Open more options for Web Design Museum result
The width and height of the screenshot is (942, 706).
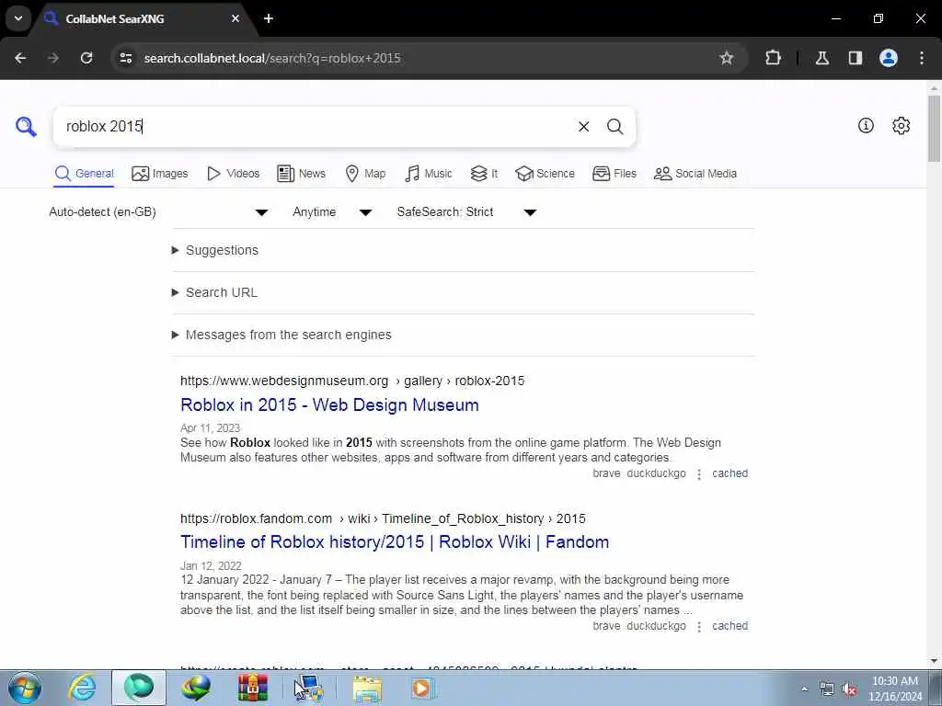tap(699, 474)
